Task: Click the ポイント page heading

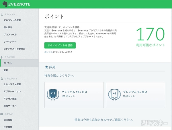Action: 54,17
